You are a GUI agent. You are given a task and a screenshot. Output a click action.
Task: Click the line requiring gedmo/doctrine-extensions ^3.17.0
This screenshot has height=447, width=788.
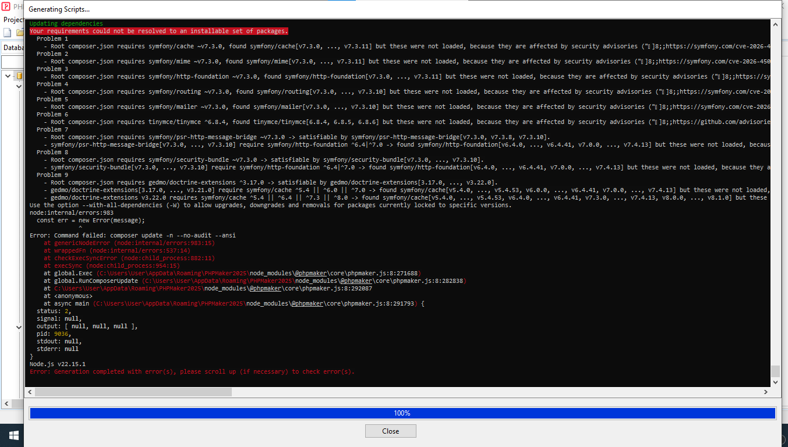[270, 182]
